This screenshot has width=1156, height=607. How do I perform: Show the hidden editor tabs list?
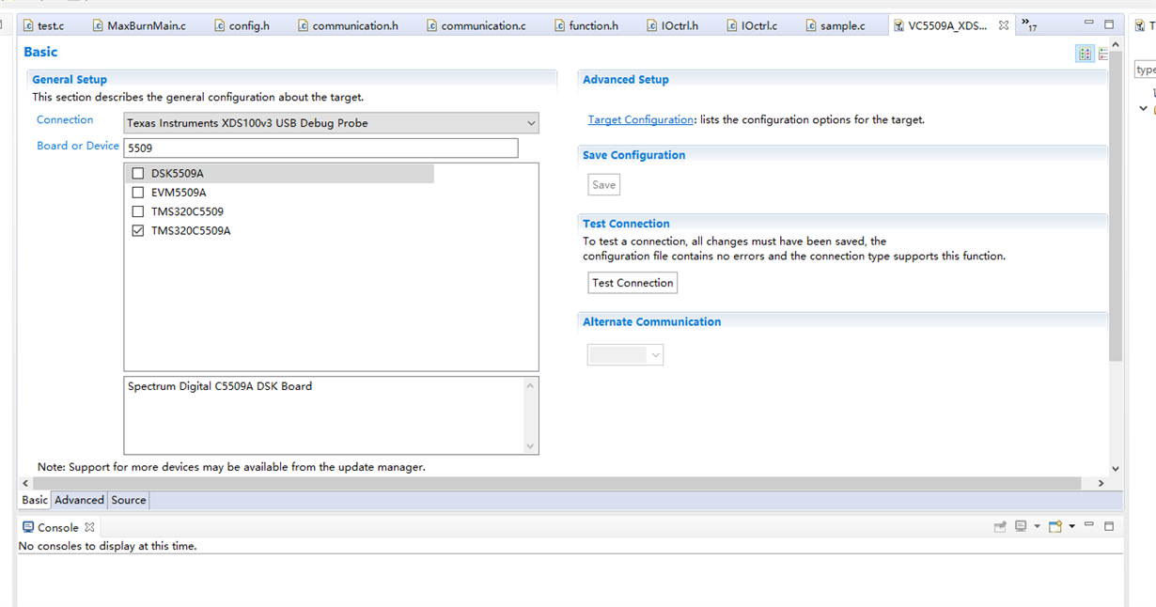(x=1029, y=25)
